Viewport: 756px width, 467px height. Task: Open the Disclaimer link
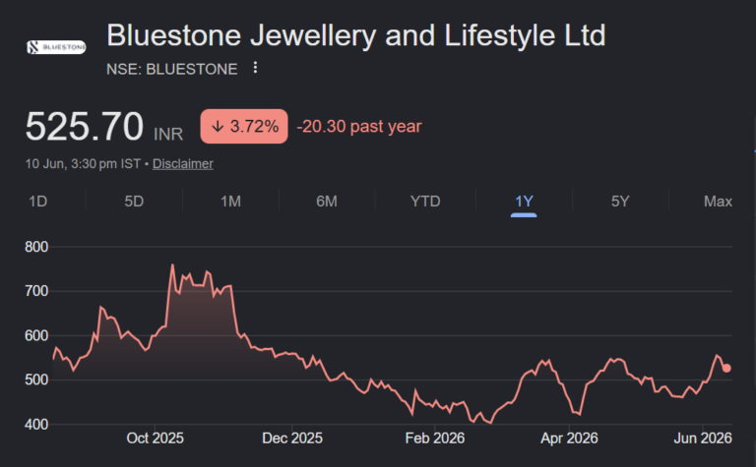(183, 163)
